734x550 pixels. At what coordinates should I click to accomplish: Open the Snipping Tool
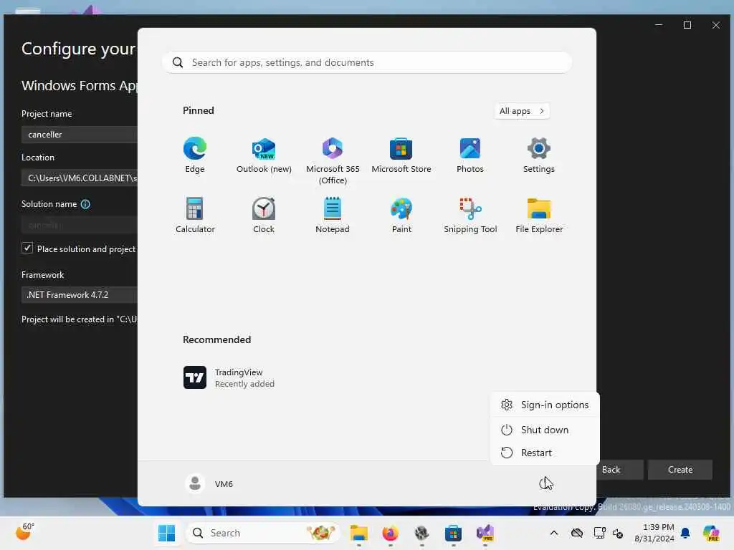coord(470,216)
